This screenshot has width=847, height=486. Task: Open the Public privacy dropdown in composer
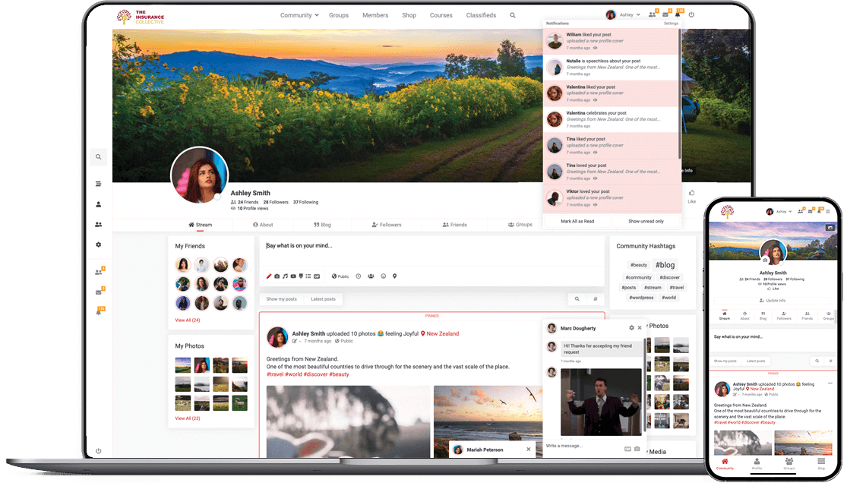click(340, 276)
